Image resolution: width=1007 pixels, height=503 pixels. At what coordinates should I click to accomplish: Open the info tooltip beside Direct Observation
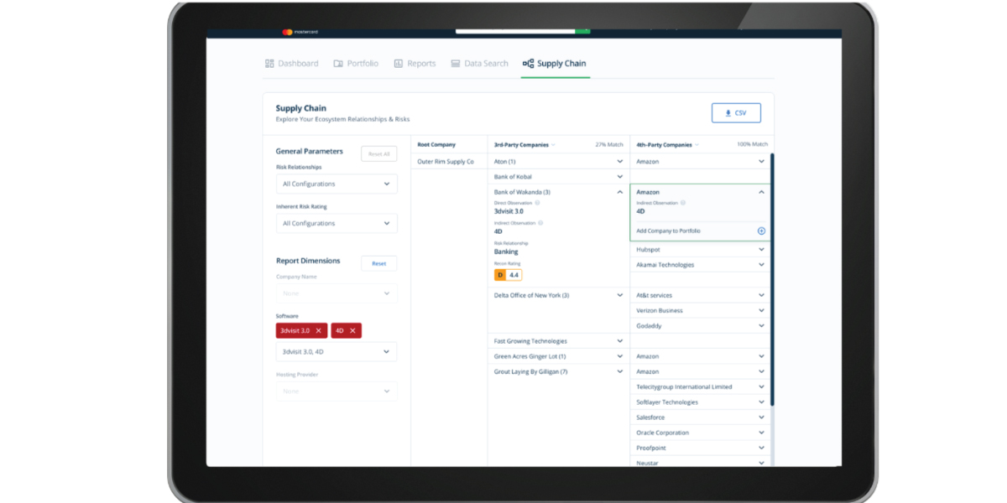[x=538, y=202]
